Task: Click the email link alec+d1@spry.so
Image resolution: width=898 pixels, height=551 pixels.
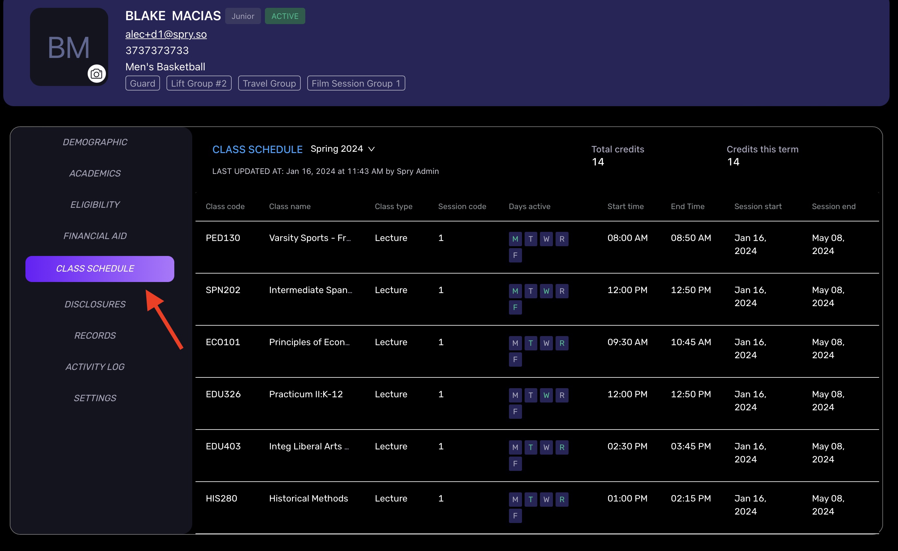Action: tap(166, 34)
